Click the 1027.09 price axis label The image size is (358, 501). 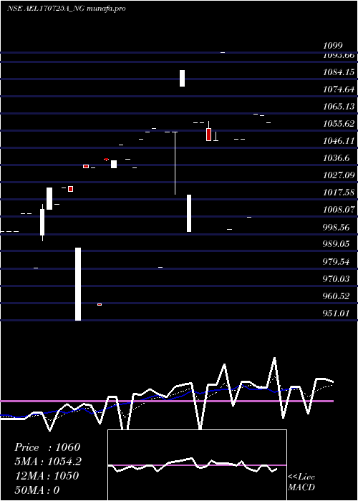tap(339, 175)
